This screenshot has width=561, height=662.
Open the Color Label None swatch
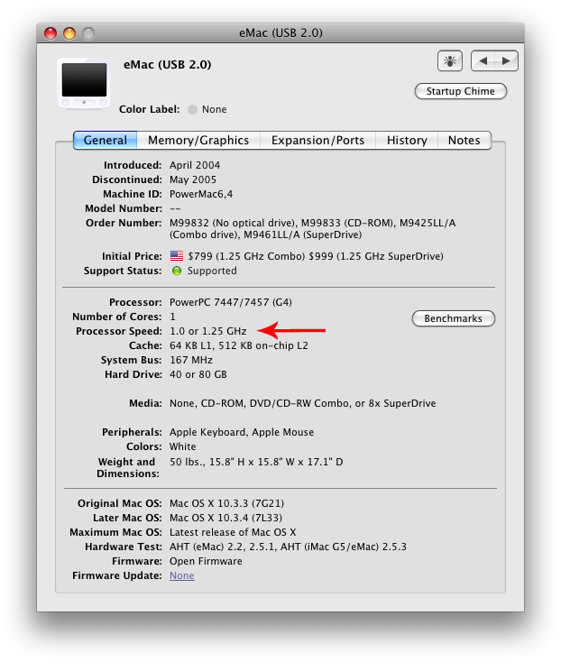pyautogui.click(x=192, y=109)
